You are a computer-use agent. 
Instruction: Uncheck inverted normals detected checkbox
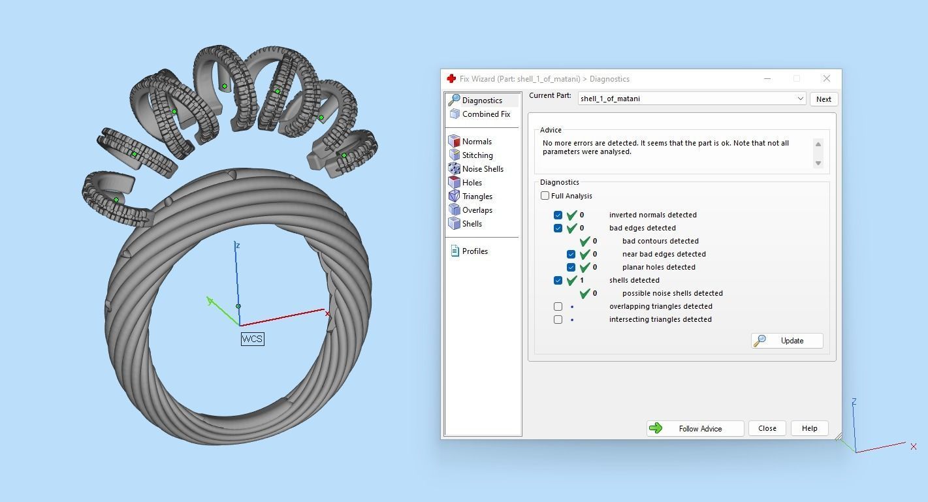(x=558, y=215)
